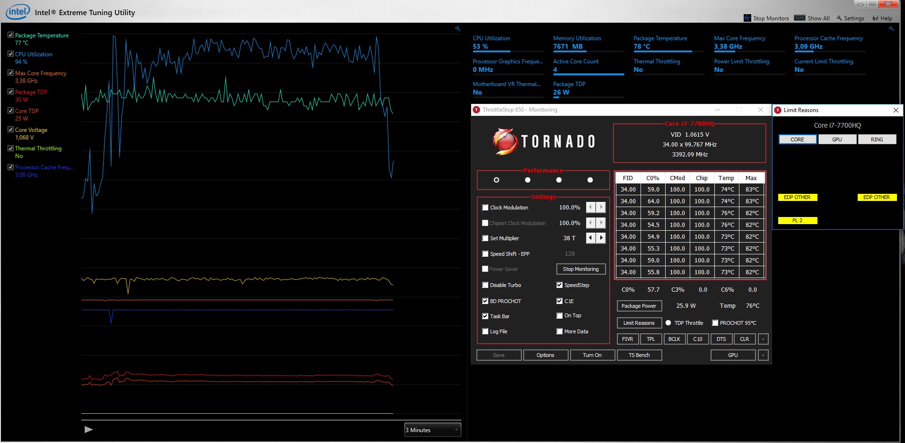Screen dimensions: 905x443
Task: Click the TDP Throttle radio indicator
Action: 668,323
